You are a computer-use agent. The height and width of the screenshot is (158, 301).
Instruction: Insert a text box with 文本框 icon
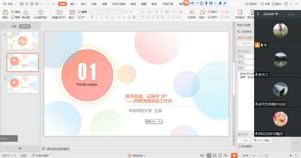pos(192,12)
